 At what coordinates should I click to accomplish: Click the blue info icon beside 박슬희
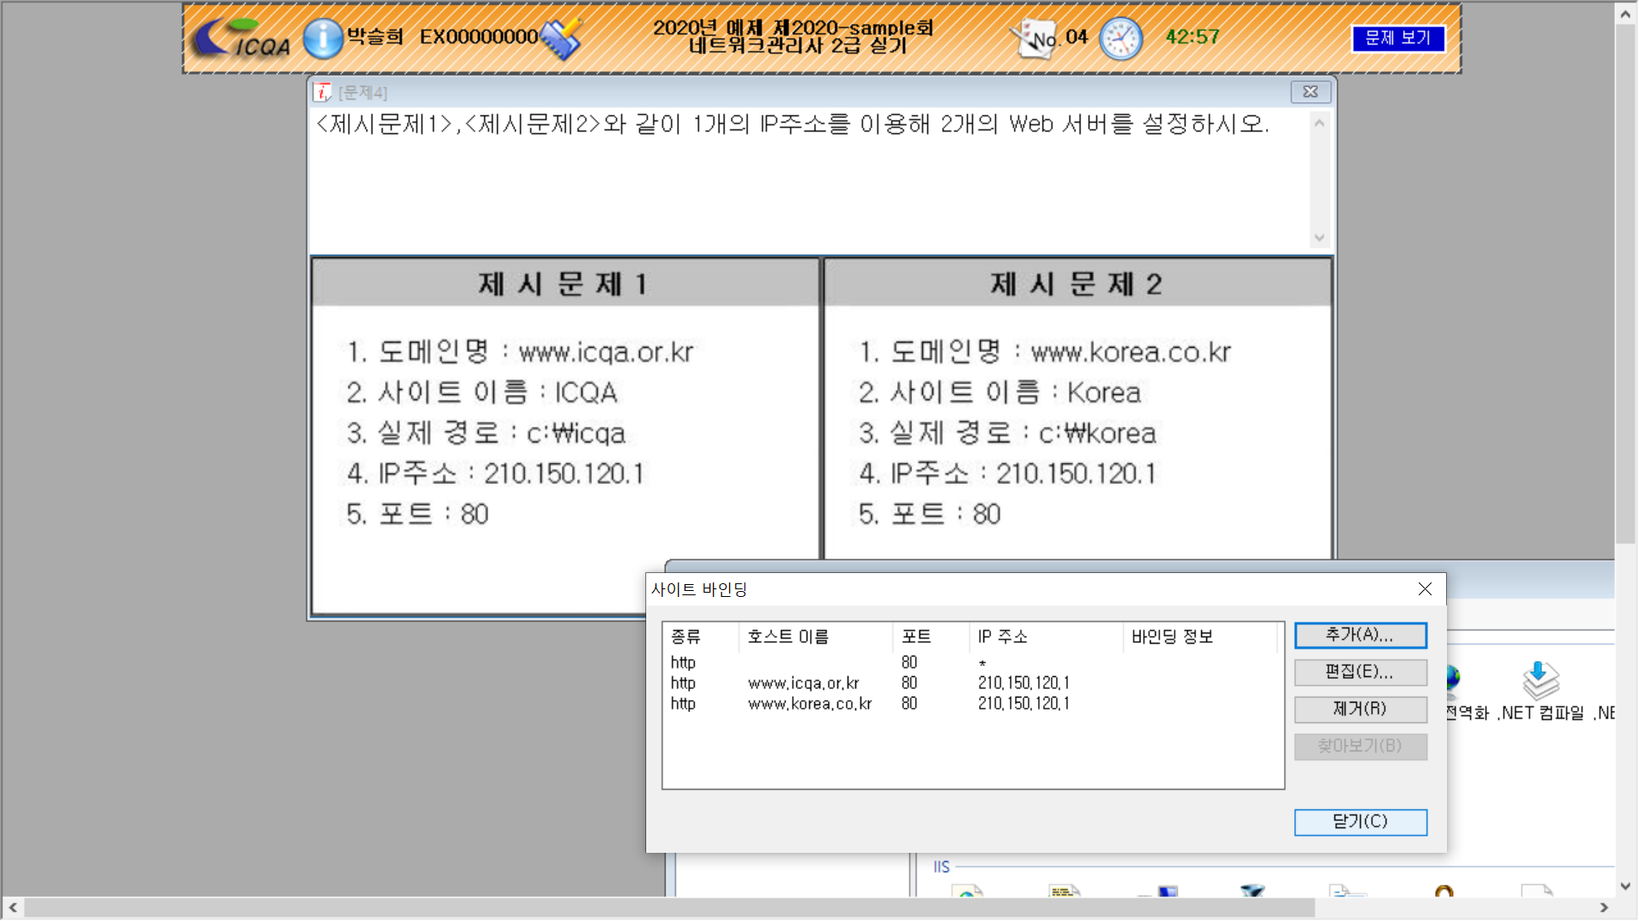[323, 38]
